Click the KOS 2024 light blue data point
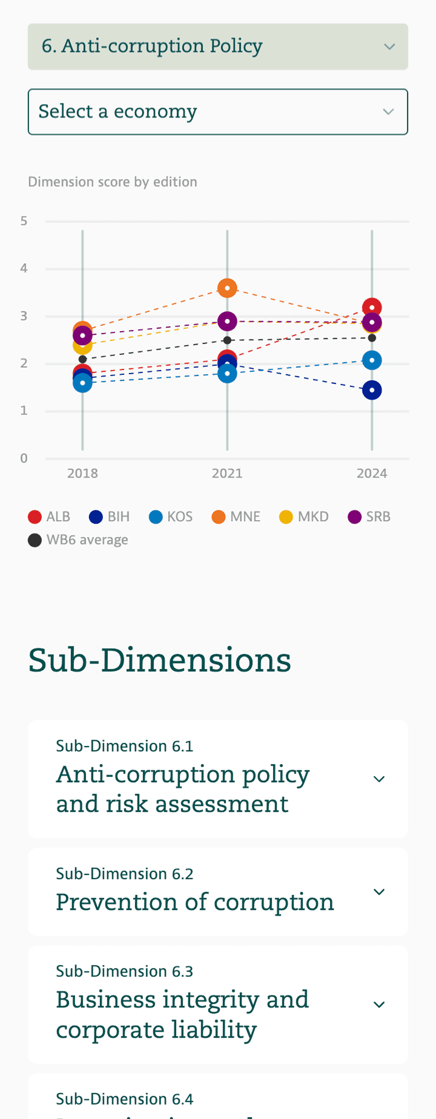436x1119 pixels. pos(372,360)
